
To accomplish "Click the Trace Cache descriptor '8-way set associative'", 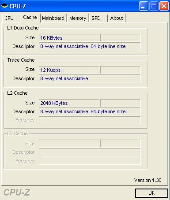I will click(x=90, y=78).
